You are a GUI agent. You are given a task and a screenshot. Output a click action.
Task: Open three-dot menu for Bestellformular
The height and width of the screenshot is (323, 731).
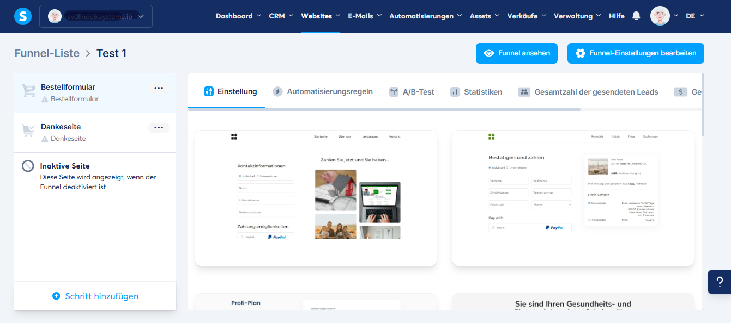click(x=159, y=88)
